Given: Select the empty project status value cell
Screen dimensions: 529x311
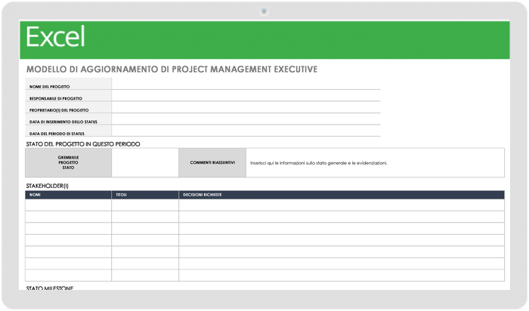Looking at the screenshot, I should click(x=145, y=162).
